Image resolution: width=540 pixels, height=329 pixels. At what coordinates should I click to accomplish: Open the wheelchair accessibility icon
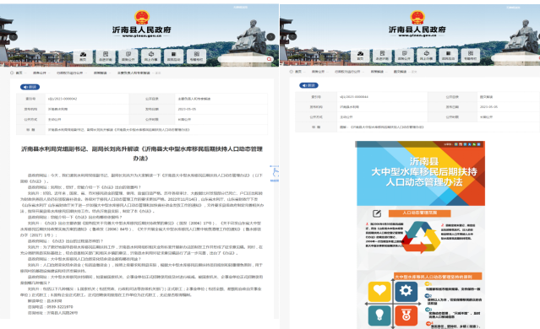coord(275,172)
